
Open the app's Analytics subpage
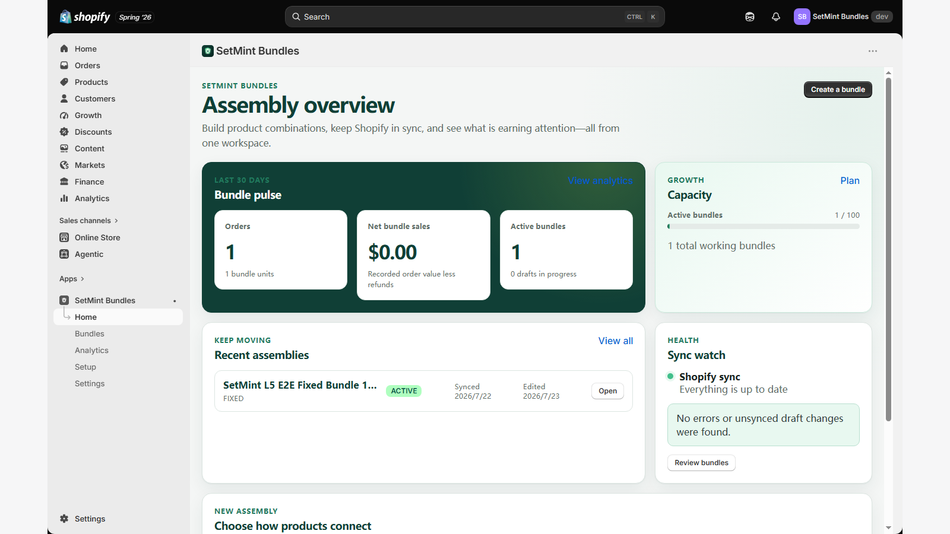coord(91,350)
